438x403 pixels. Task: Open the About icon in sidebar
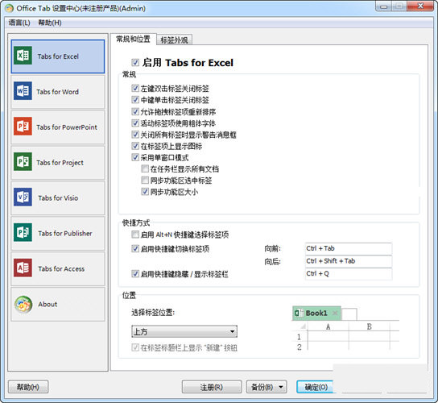coord(23,305)
